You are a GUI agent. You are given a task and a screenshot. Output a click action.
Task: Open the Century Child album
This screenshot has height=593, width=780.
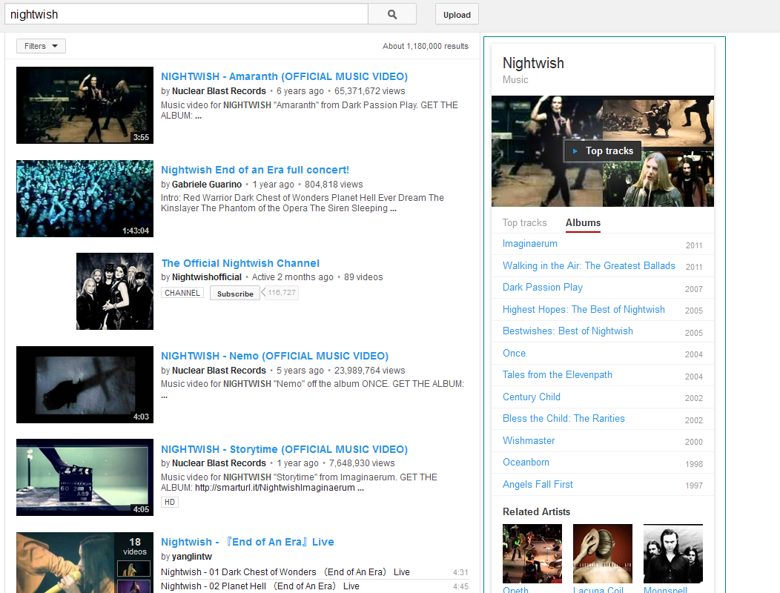[532, 397]
